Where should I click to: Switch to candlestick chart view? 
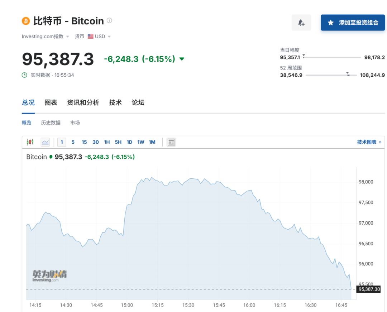(x=30, y=142)
